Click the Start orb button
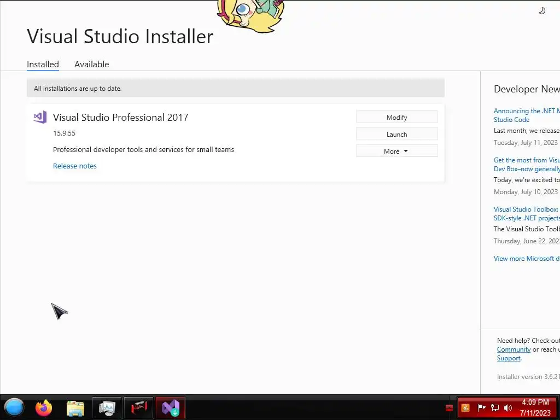Image resolution: width=560 pixels, height=420 pixels. (x=14, y=407)
